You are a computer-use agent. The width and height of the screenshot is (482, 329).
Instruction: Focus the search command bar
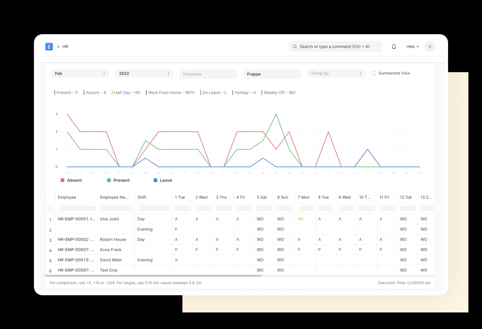(x=335, y=46)
